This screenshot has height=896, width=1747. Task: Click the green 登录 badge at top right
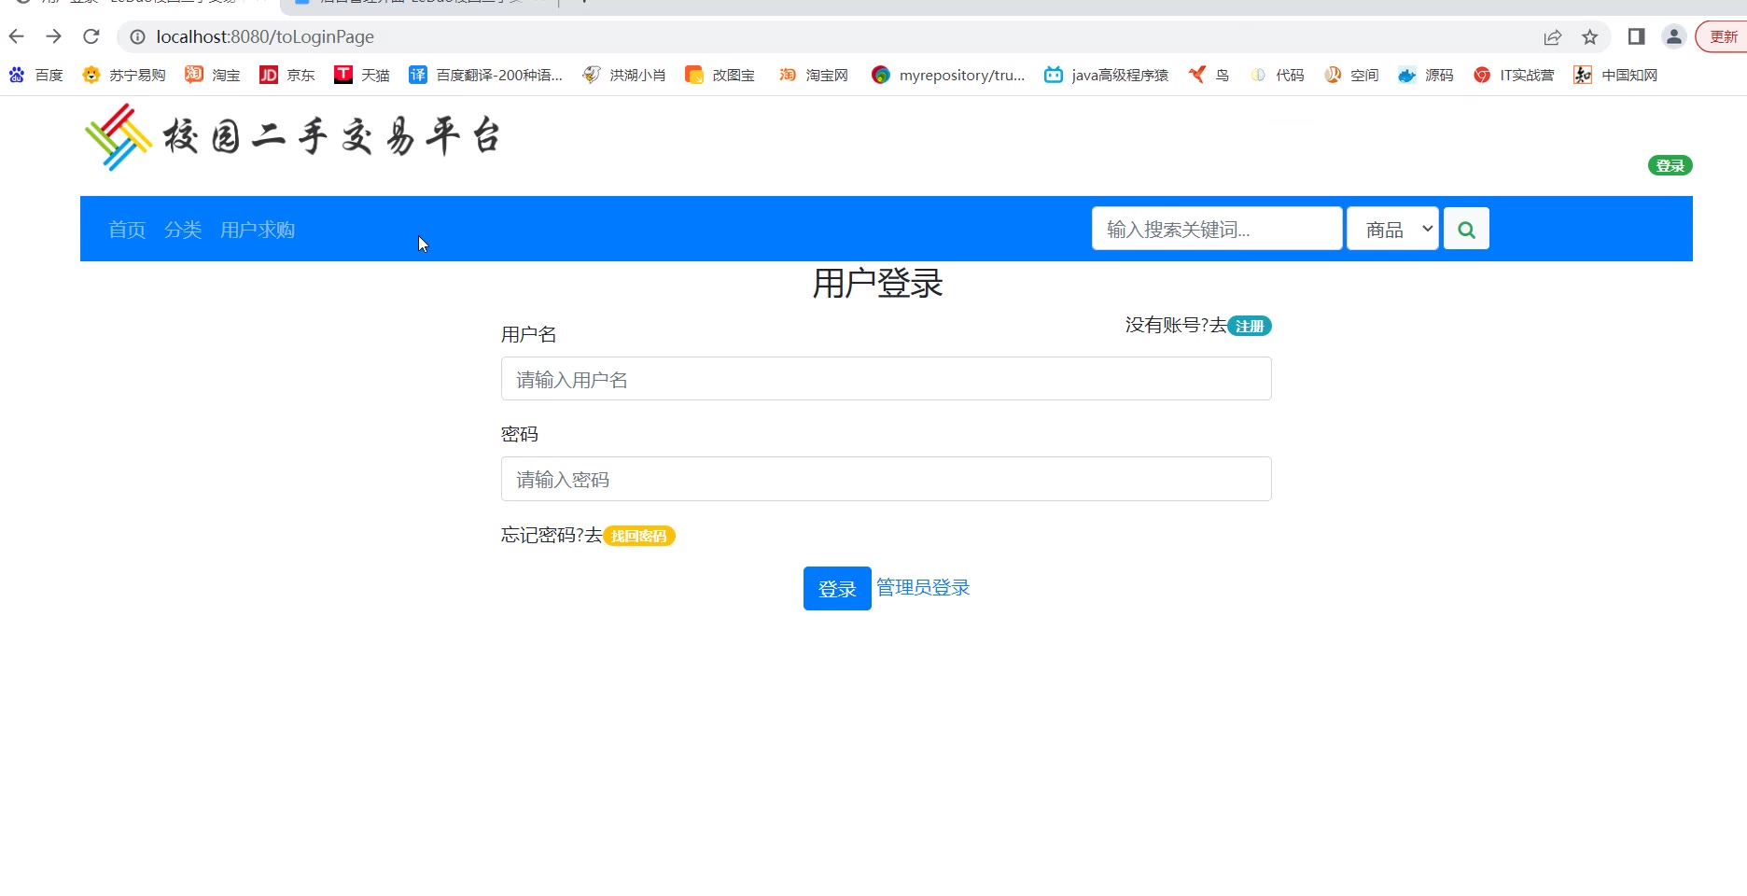(1670, 166)
